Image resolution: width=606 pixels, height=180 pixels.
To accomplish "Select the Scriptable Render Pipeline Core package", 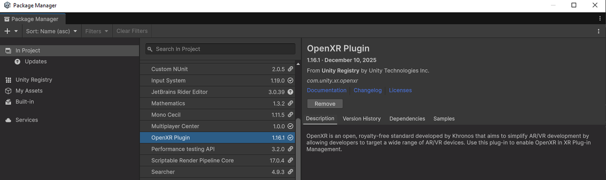I will (217, 161).
